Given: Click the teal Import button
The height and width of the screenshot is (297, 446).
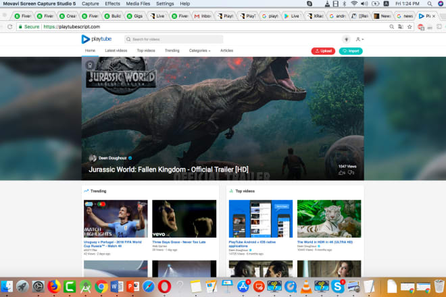Looking at the screenshot, I should point(351,51).
